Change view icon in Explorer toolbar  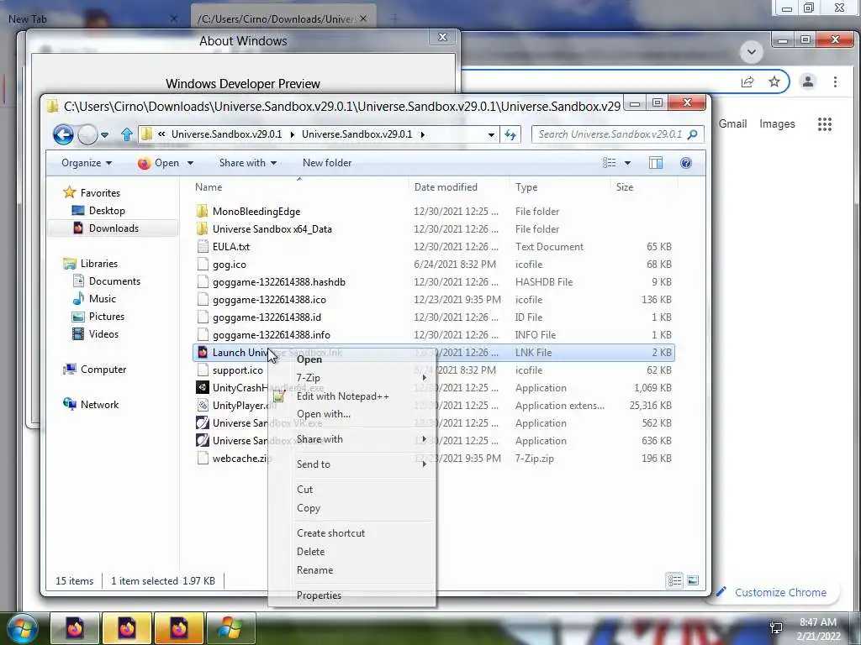click(x=609, y=163)
